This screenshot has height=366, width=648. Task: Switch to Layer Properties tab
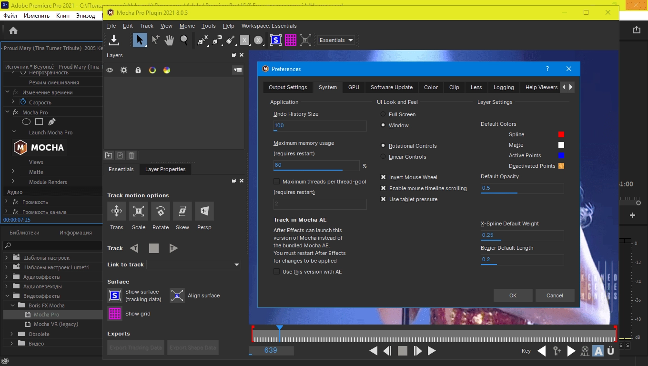165,169
